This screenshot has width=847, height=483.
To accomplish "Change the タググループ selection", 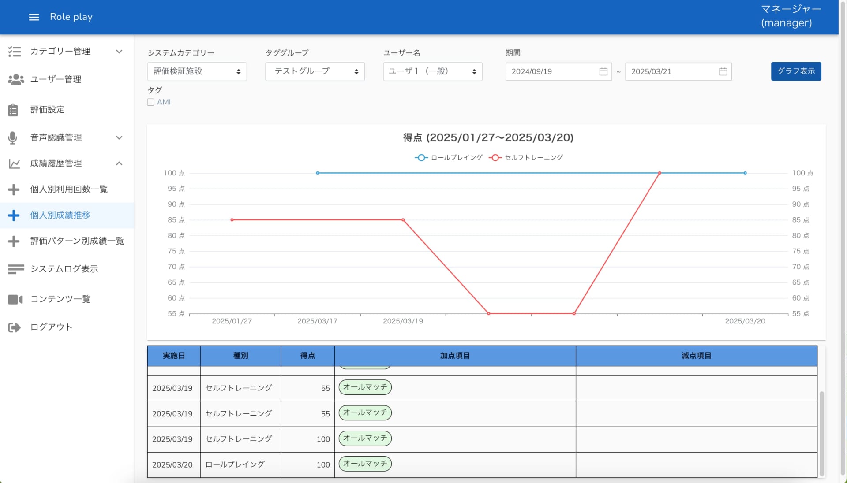I will (315, 71).
